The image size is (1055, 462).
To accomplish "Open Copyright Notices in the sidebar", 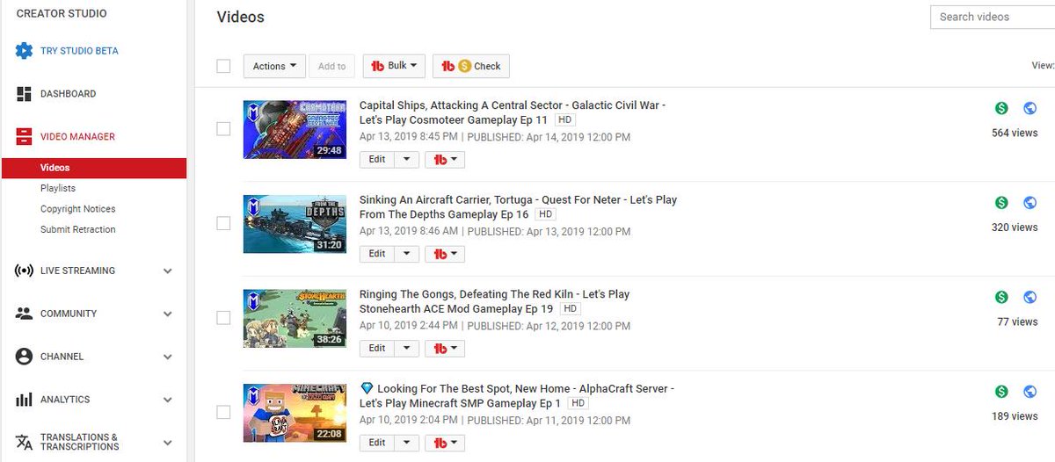I will [x=78, y=209].
